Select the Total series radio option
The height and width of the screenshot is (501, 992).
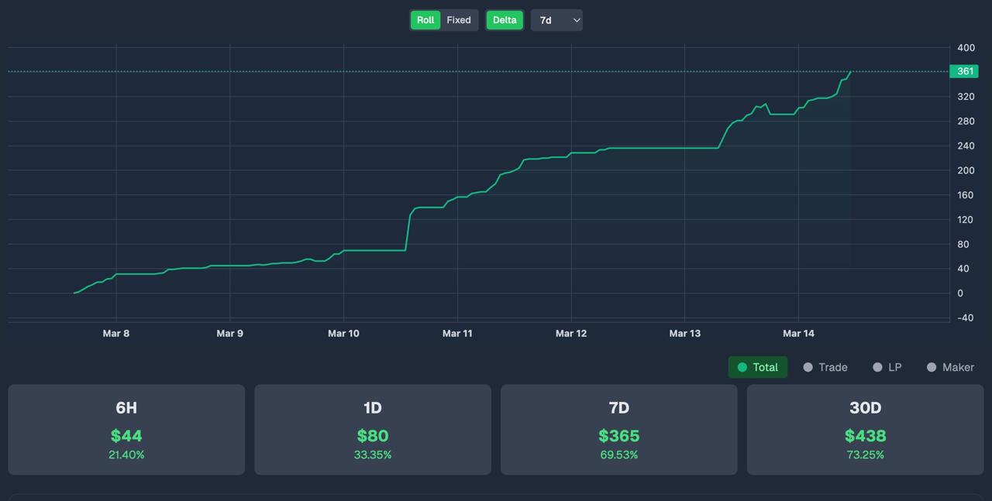click(x=758, y=367)
